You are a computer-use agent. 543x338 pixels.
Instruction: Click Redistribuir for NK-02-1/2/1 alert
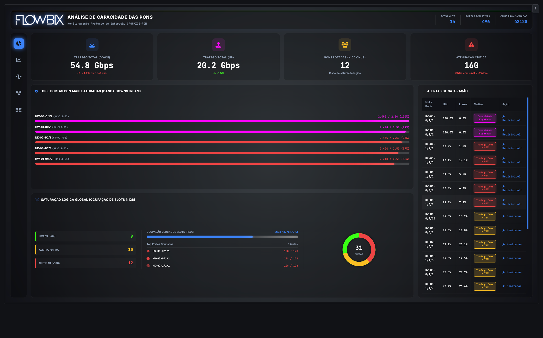(512, 146)
